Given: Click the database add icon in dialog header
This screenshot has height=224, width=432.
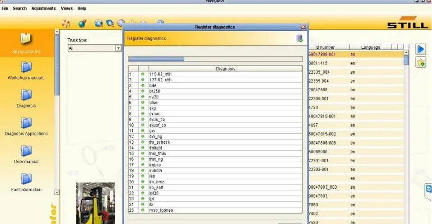Looking at the screenshot, I should pyautogui.click(x=299, y=38).
